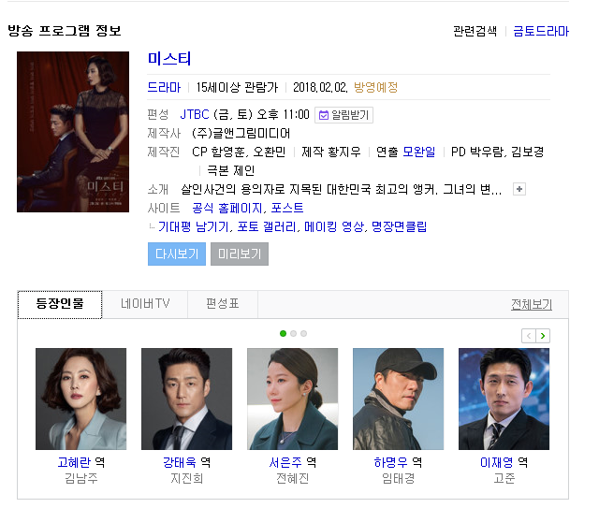
Task: Switch to the 네이버TV tab
Action: [x=145, y=304]
